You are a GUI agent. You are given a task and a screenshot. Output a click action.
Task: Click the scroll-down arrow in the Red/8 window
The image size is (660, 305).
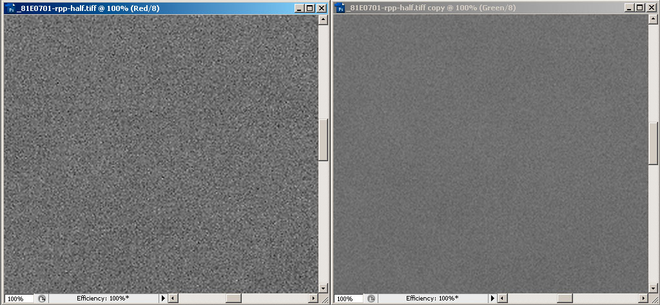(324, 289)
